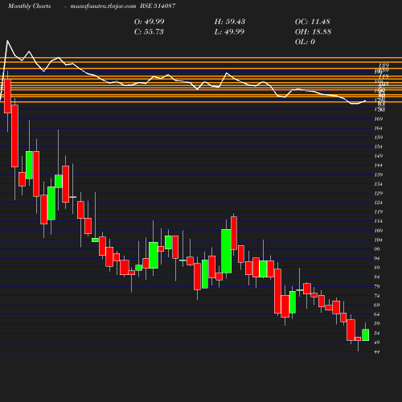Click the price axis label '69'

[x=377, y=305]
